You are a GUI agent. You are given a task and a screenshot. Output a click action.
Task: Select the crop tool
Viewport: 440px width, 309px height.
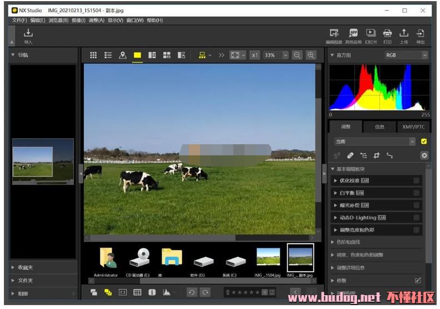(377, 155)
